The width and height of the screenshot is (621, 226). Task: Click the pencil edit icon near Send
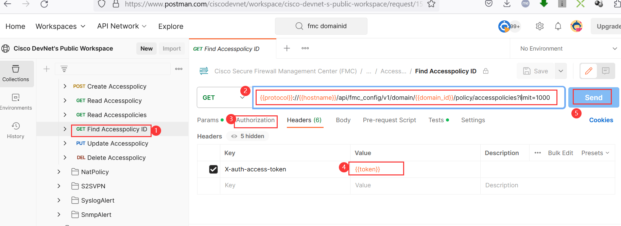pos(588,71)
